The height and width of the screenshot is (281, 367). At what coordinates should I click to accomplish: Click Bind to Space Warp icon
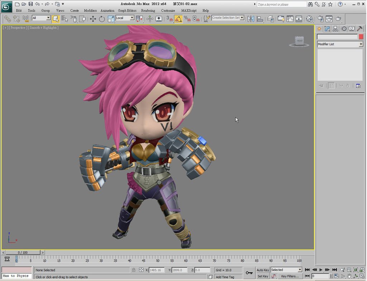[25, 19]
